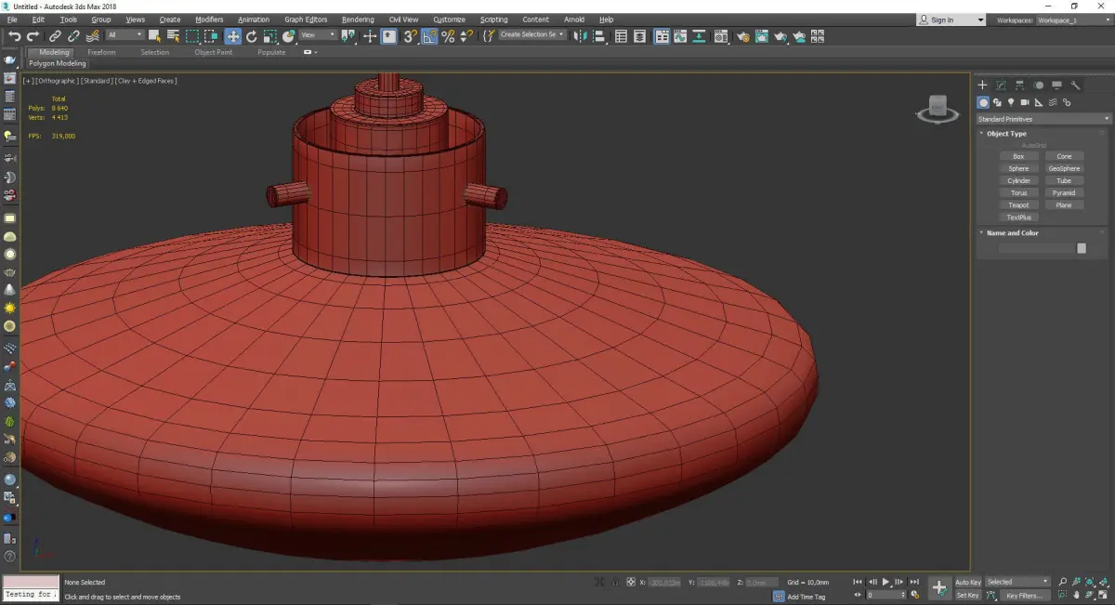Create a Teapot primitive button

point(1018,205)
